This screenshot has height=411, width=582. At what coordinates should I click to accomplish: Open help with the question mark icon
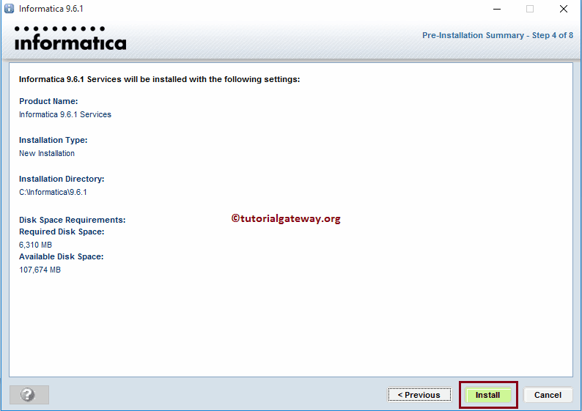(29, 395)
